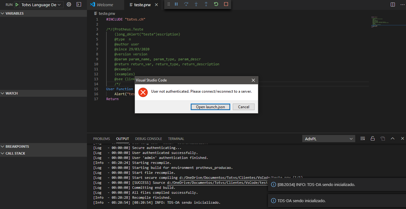Collapse the VARIABLES section
This screenshot has width=406, height=209.
click(3, 13)
